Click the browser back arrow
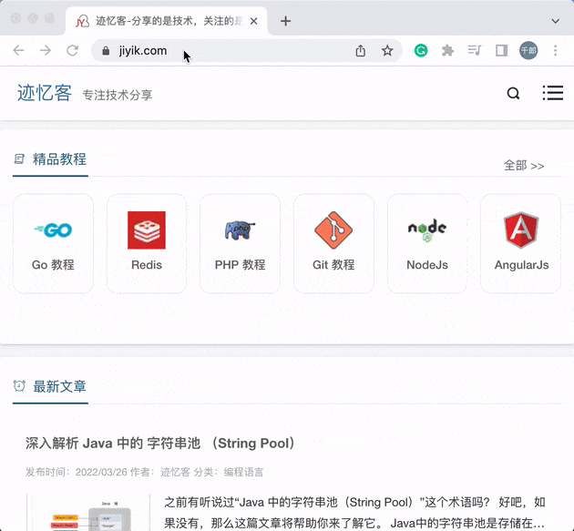Image resolution: width=574 pixels, height=531 pixels. click(18, 50)
